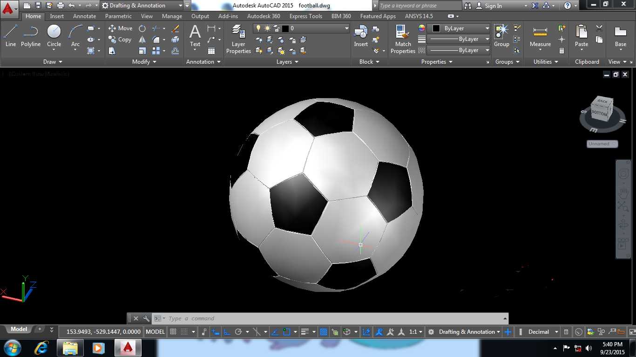Screen dimensions: 636x357
Task: Switch to the Annotate ribbon tab
Action: [x=84, y=16]
